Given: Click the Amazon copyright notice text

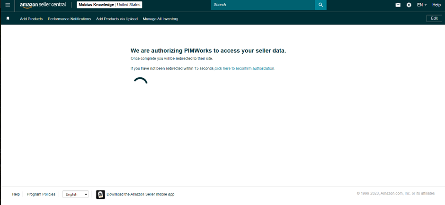Looking at the screenshot, I should [x=396, y=193].
